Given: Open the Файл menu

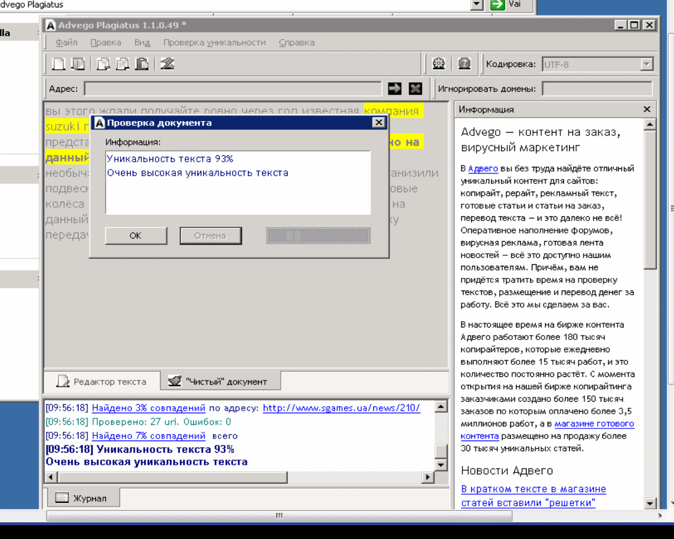Looking at the screenshot, I should tap(66, 43).
